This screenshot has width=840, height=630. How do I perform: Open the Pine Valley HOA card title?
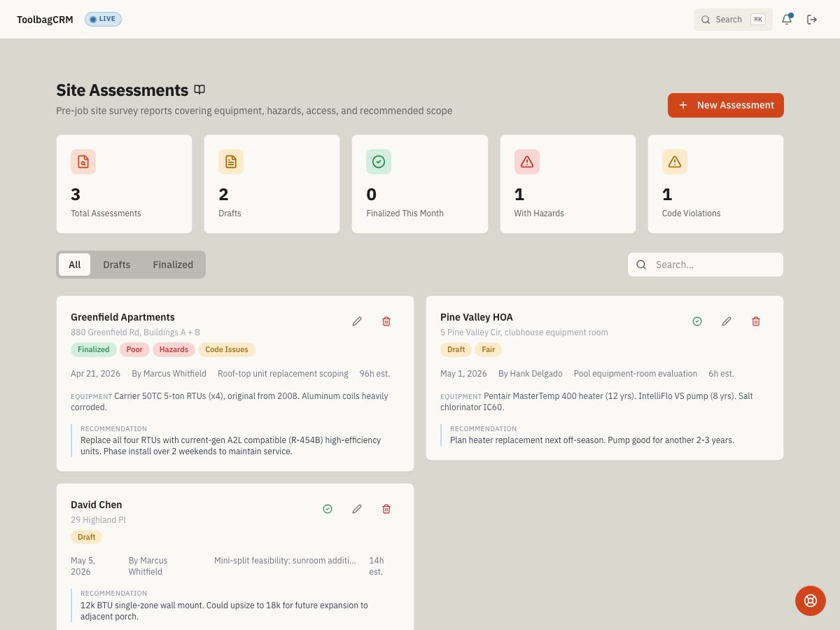click(x=477, y=317)
